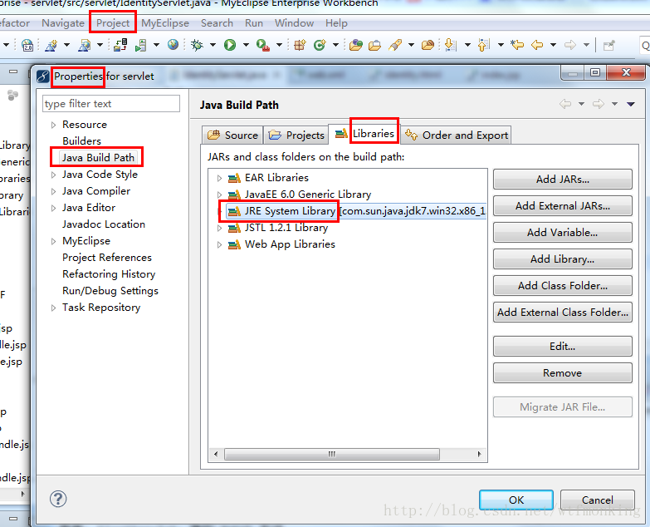Click the Add JARs... button
Image resolution: width=650 pixels, height=527 pixels.
[563, 180]
